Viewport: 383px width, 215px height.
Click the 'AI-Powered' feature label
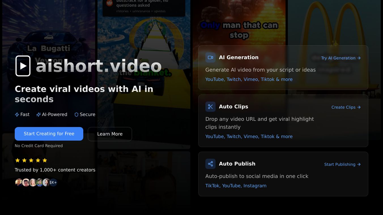pos(54,115)
